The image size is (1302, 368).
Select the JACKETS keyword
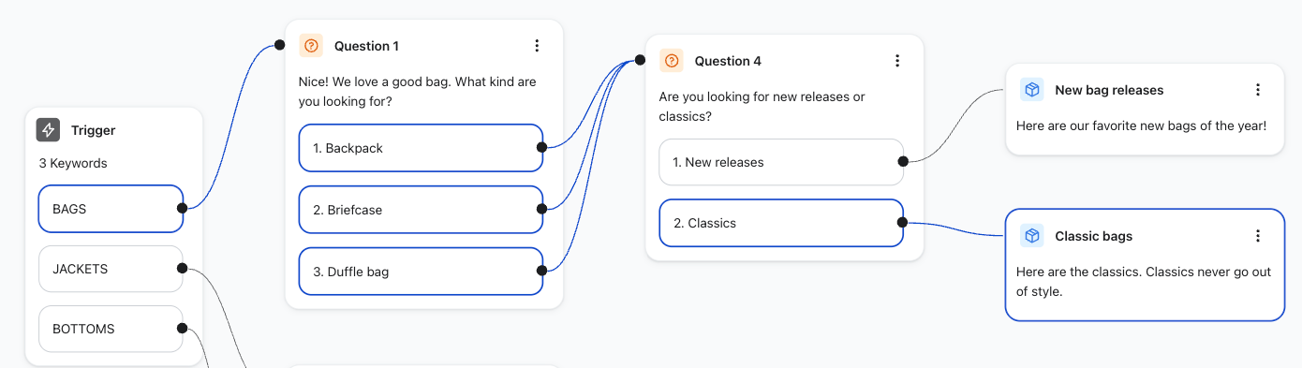[x=111, y=269]
